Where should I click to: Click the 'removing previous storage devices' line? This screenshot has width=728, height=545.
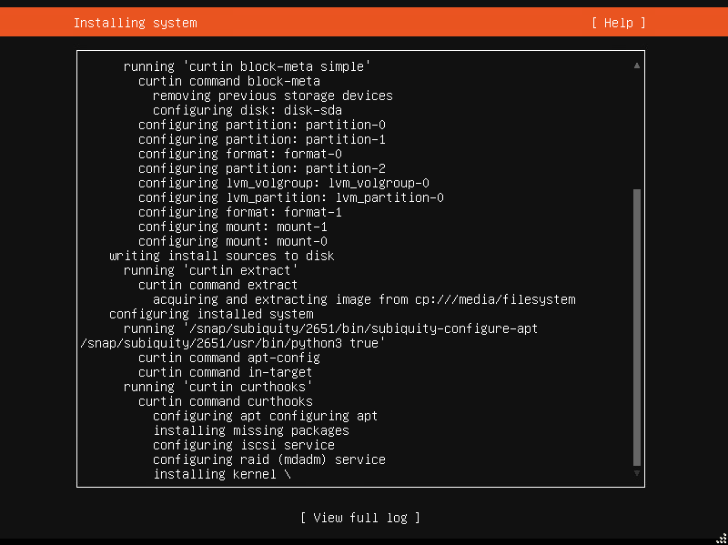[x=273, y=96]
